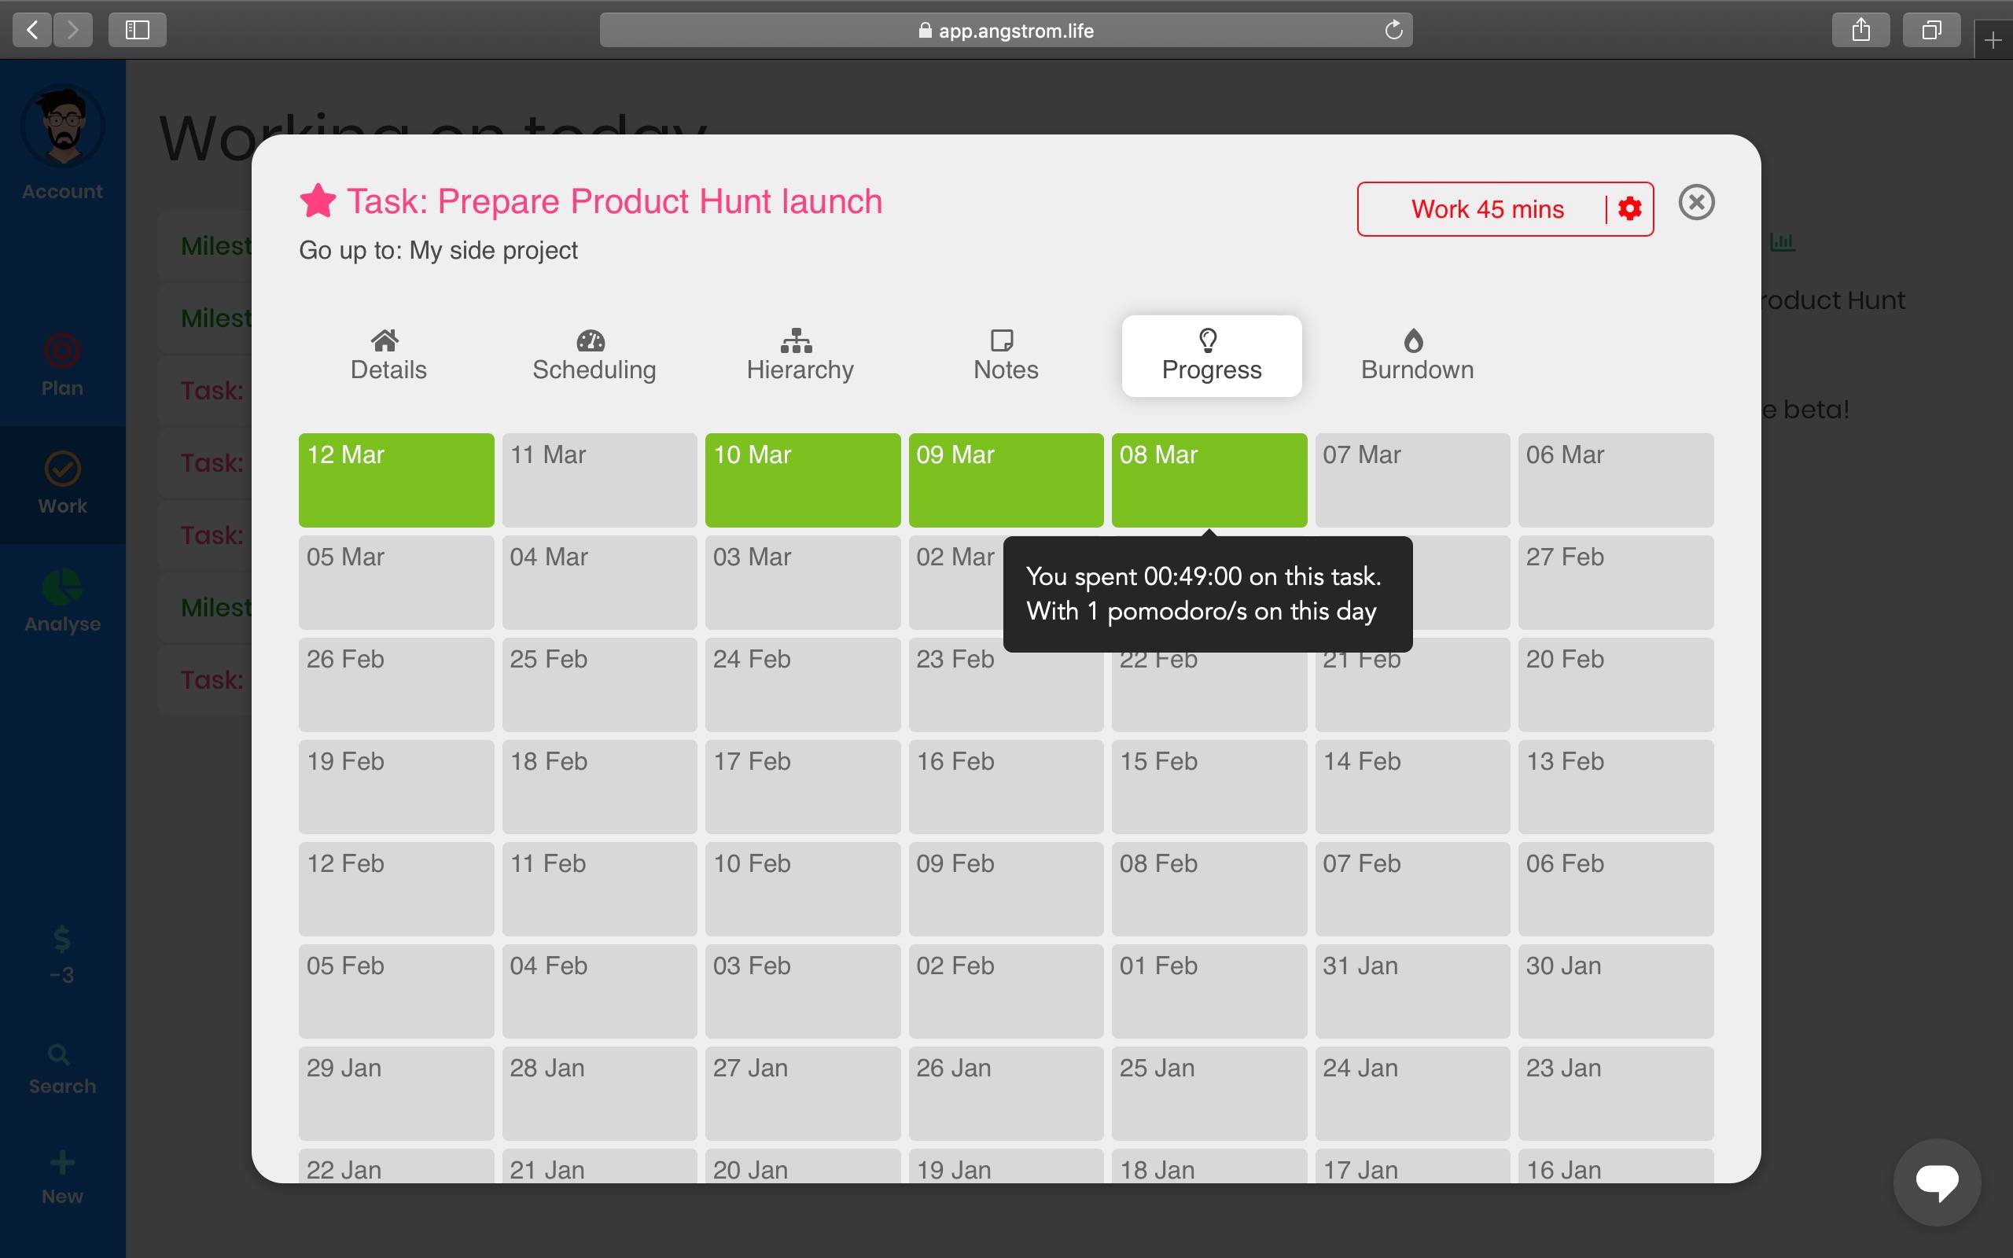Switch to the Scheduling tab
Screen dimensions: 2013x1258
pyautogui.click(x=594, y=356)
